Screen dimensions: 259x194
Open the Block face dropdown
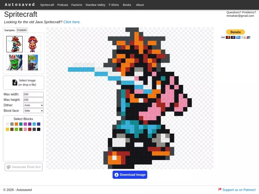point(34,111)
